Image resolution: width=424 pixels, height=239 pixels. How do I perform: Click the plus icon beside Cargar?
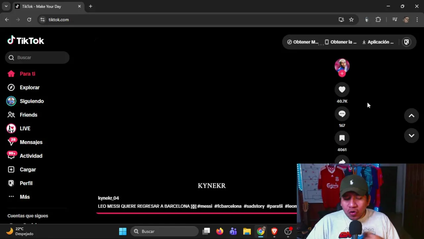point(11,169)
